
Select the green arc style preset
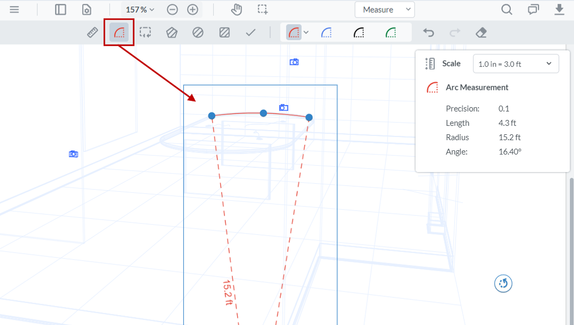click(391, 32)
